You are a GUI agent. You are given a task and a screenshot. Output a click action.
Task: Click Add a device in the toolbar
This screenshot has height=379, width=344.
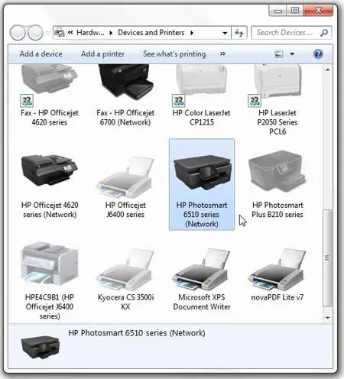click(41, 54)
